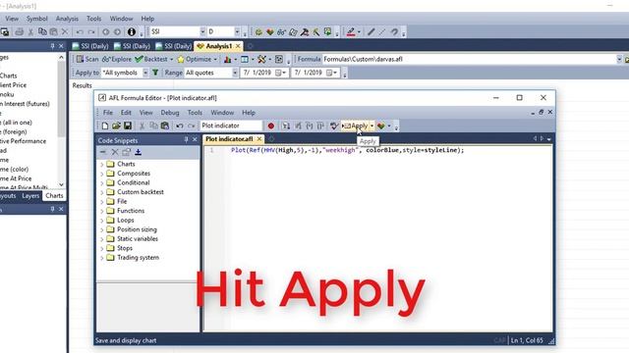Send formula to Analysis window icon

380,126
